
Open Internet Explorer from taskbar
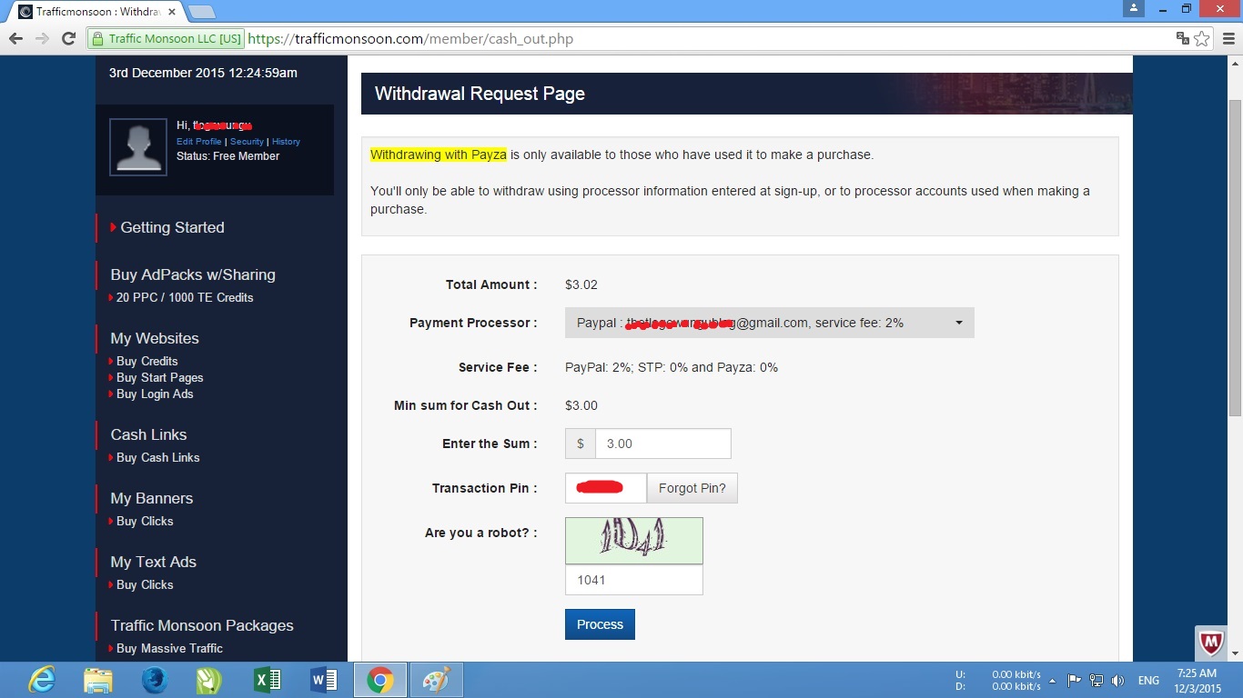pyautogui.click(x=41, y=680)
